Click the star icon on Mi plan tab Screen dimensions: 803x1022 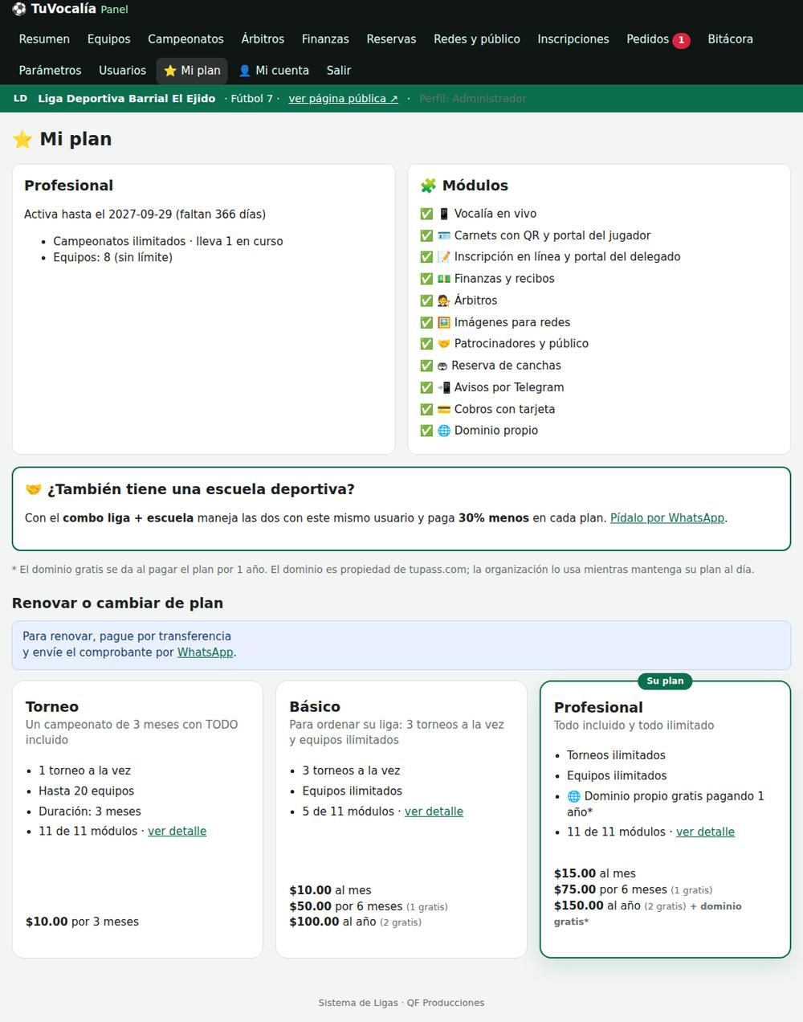pos(170,71)
